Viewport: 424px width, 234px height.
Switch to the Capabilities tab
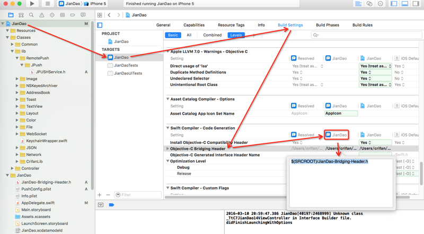point(194,25)
